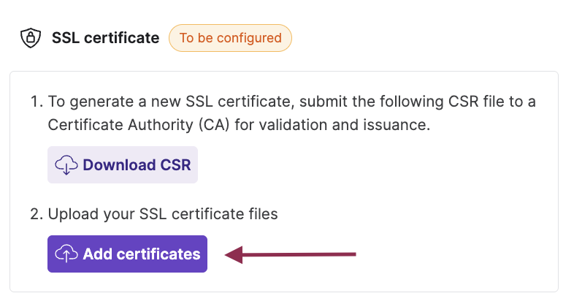Click step number 2 in the list

[37, 214]
